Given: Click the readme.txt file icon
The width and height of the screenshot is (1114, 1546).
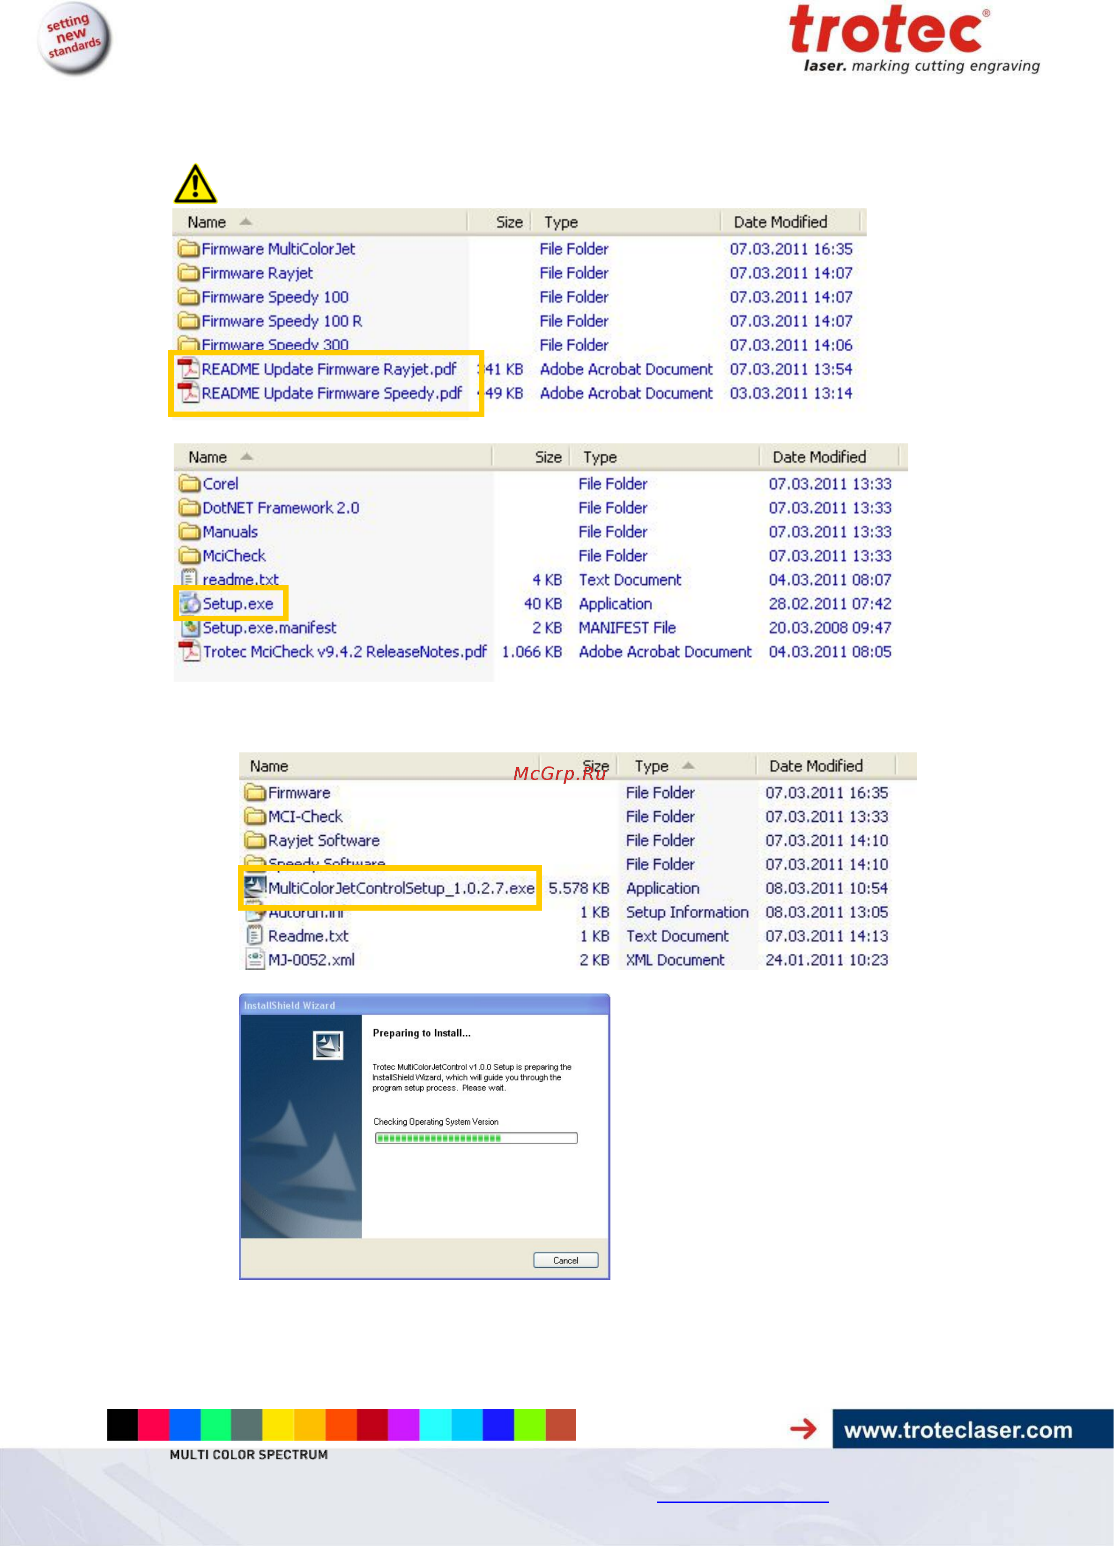Looking at the screenshot, I should pos(190,579).
